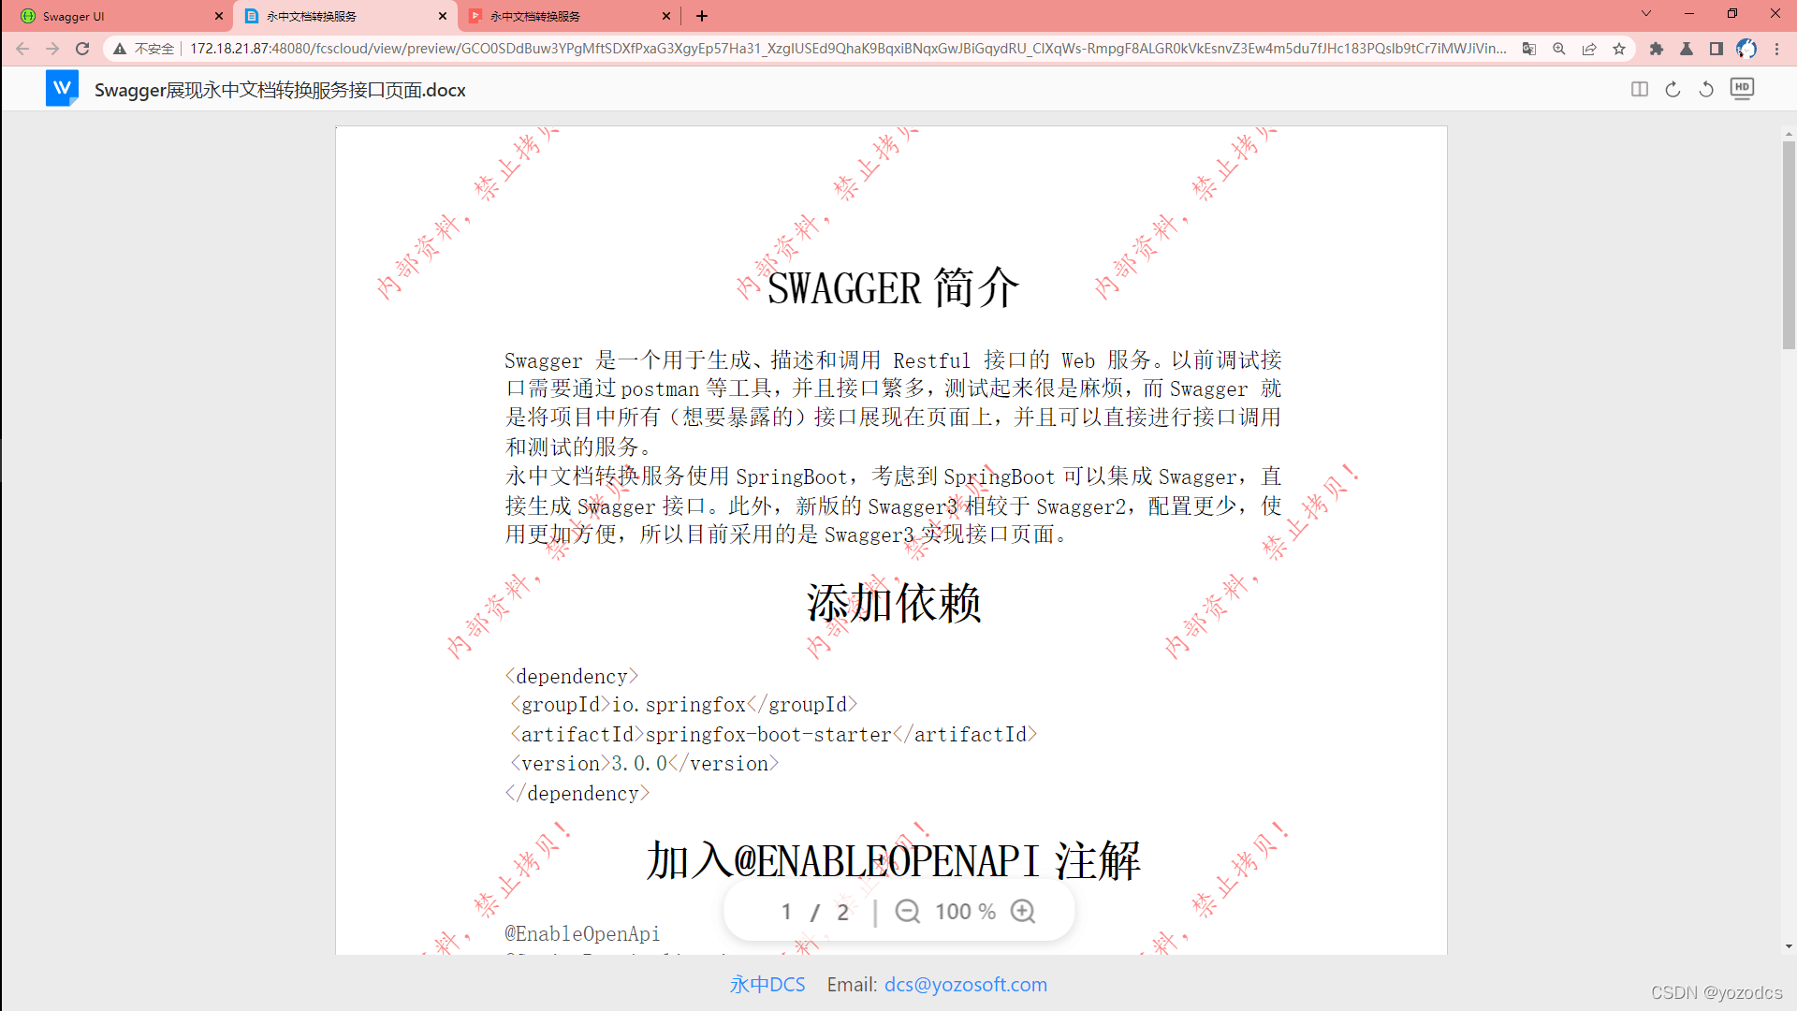Click the flask extension icon
The image size is (1797, 1011).
[1687, 49]
